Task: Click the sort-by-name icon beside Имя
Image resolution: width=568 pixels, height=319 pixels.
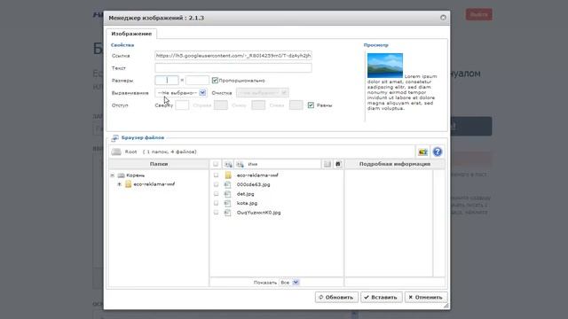Action: click(241, 164)
